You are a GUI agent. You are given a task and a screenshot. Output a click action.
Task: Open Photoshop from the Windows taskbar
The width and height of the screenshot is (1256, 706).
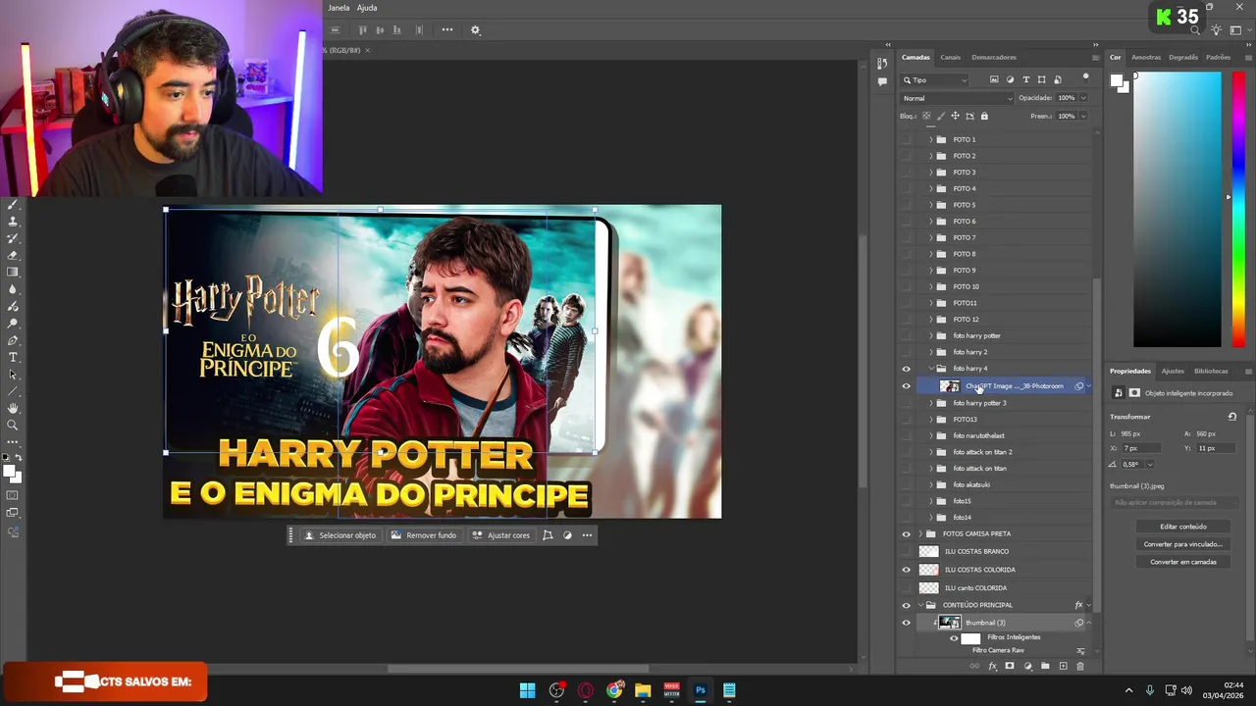pos(701,690)
